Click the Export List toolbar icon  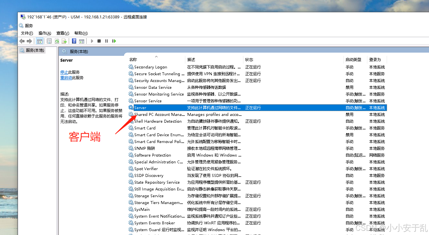coord(64,41)
